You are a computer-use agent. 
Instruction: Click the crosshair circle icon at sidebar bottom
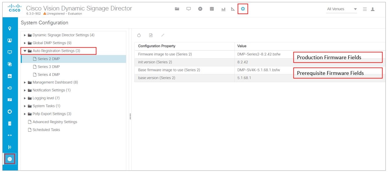coord(10,159)
